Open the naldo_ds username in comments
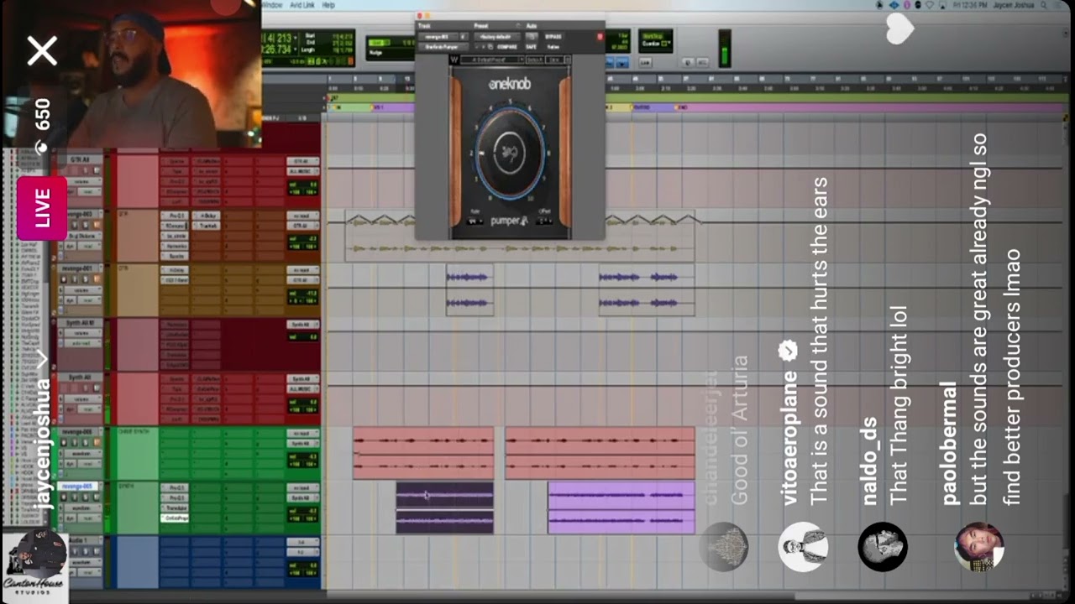The width and height of the screenshot is (1075, 604). click(870, 461)
